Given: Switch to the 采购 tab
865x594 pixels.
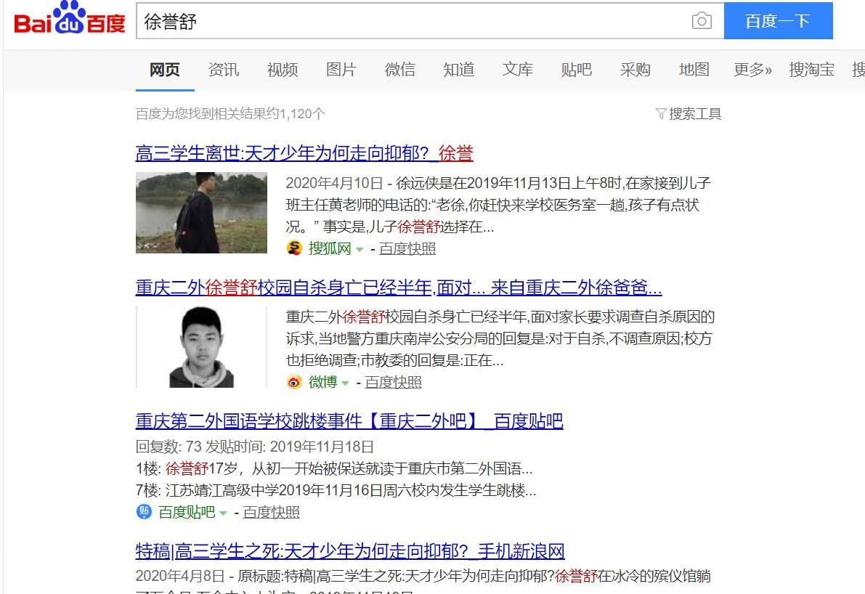Looking at the screenshot, I should [635, 70].
